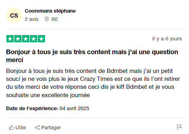The height and width of the screenshot is (134, 189).
Task: Click the second green star
Action: pos(18,39)
